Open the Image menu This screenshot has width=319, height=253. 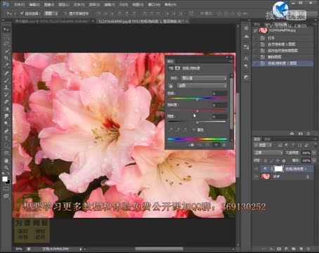tap(49, 5)
